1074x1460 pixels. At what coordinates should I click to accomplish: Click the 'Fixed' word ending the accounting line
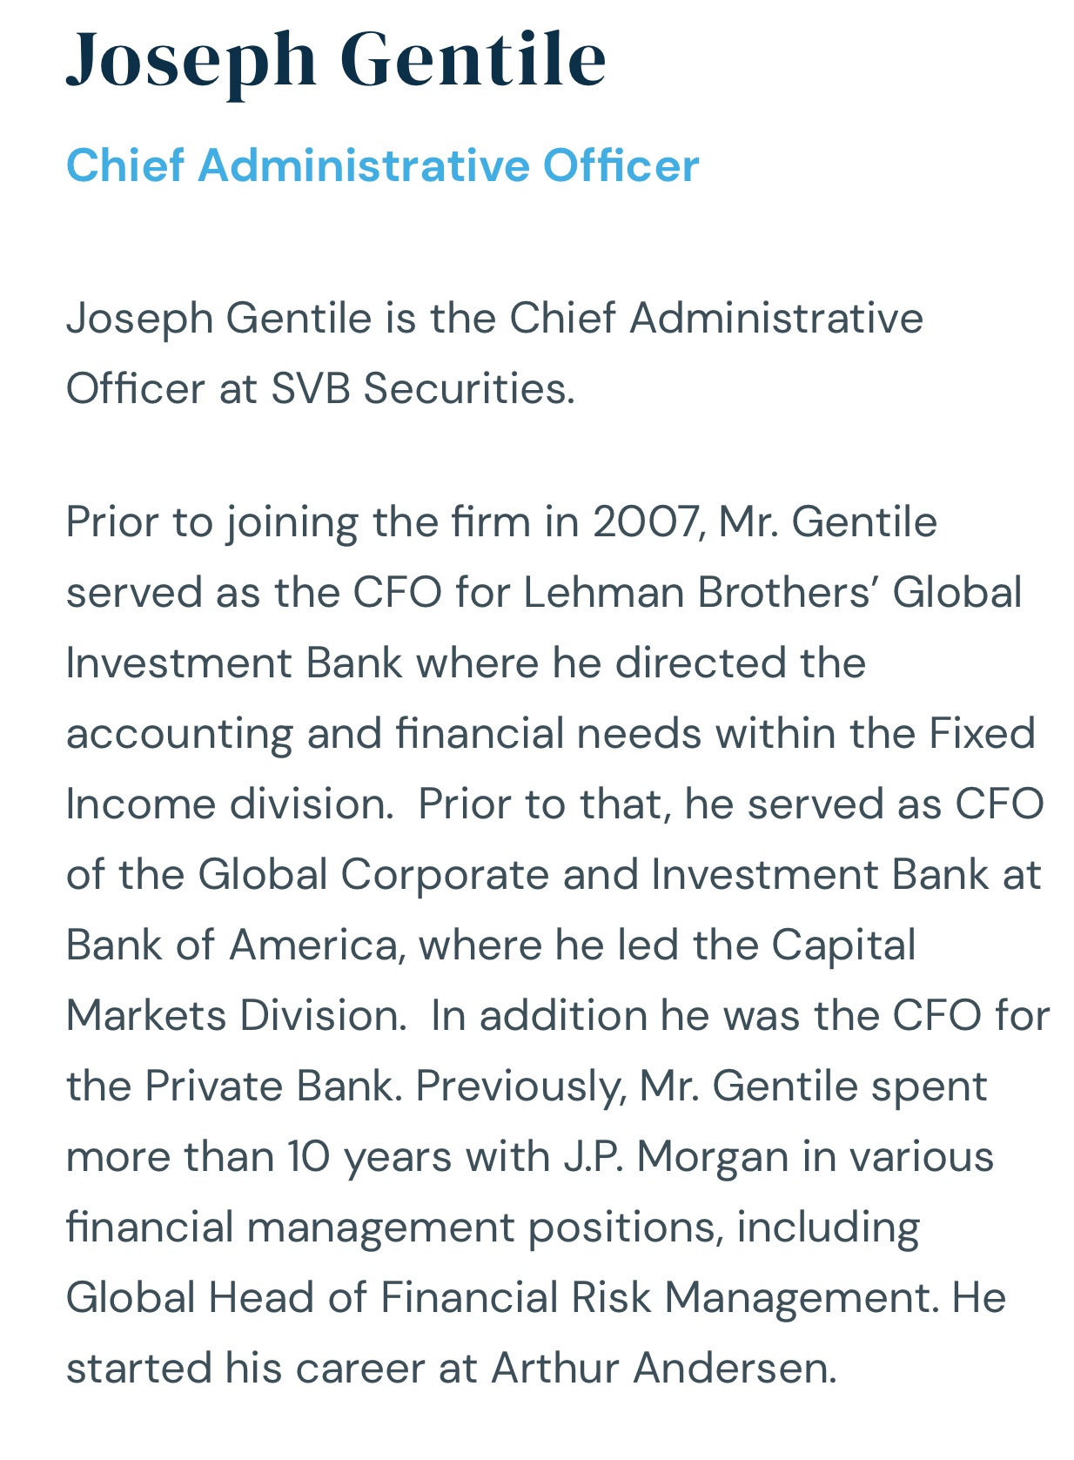tap(982, 734)
